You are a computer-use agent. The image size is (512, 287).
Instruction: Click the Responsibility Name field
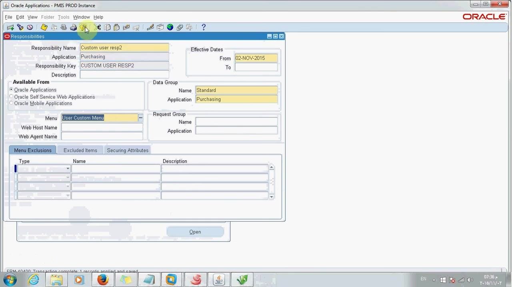click(x=124, y=48)
